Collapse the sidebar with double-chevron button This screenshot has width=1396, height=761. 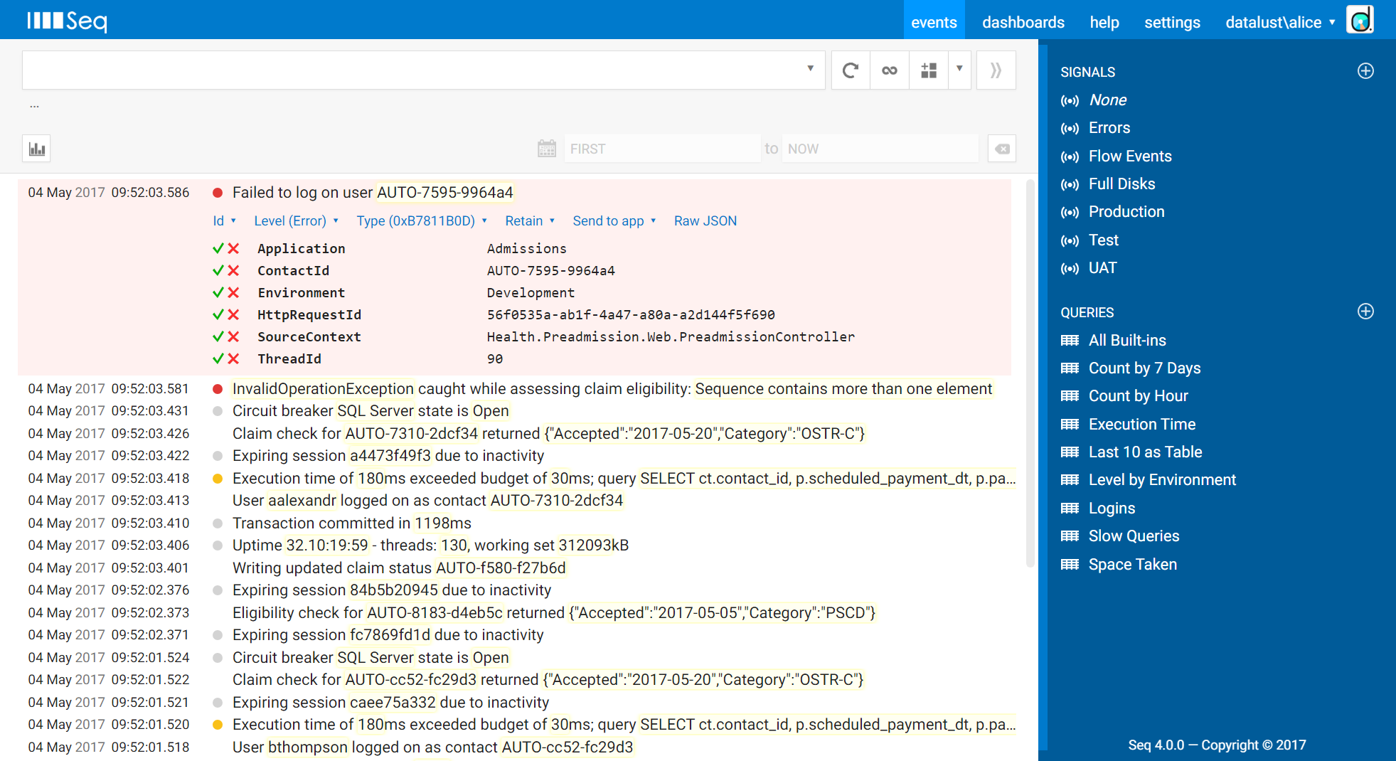tap(996, 70)
